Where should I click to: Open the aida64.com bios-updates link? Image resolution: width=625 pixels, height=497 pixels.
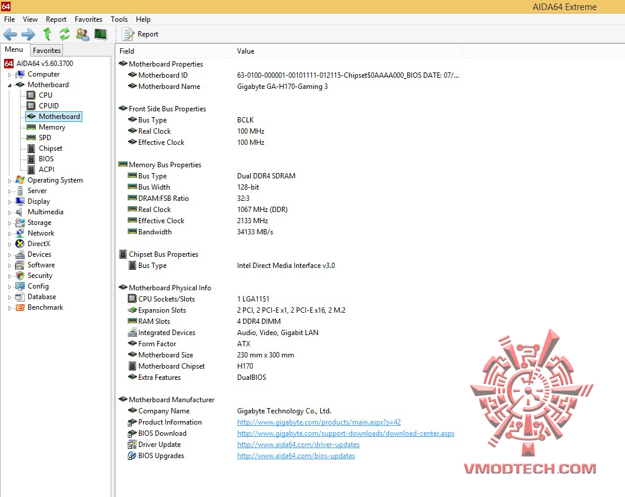tap(296, 456)
